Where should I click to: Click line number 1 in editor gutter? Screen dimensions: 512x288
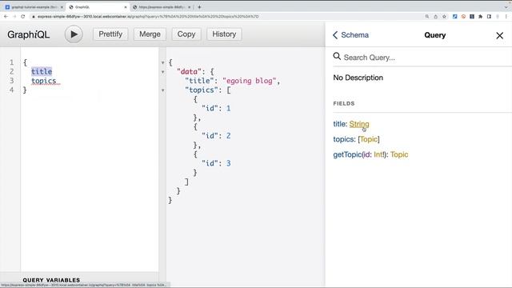point(12,62)
